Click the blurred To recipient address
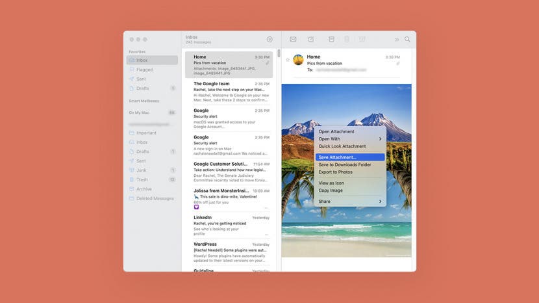Viewport: 539px width, 303px height. coord(341,70)
